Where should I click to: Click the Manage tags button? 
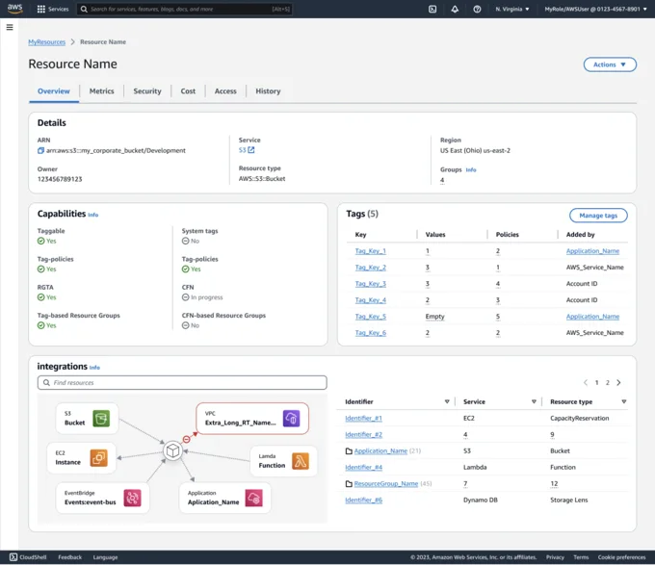[598, 216]
